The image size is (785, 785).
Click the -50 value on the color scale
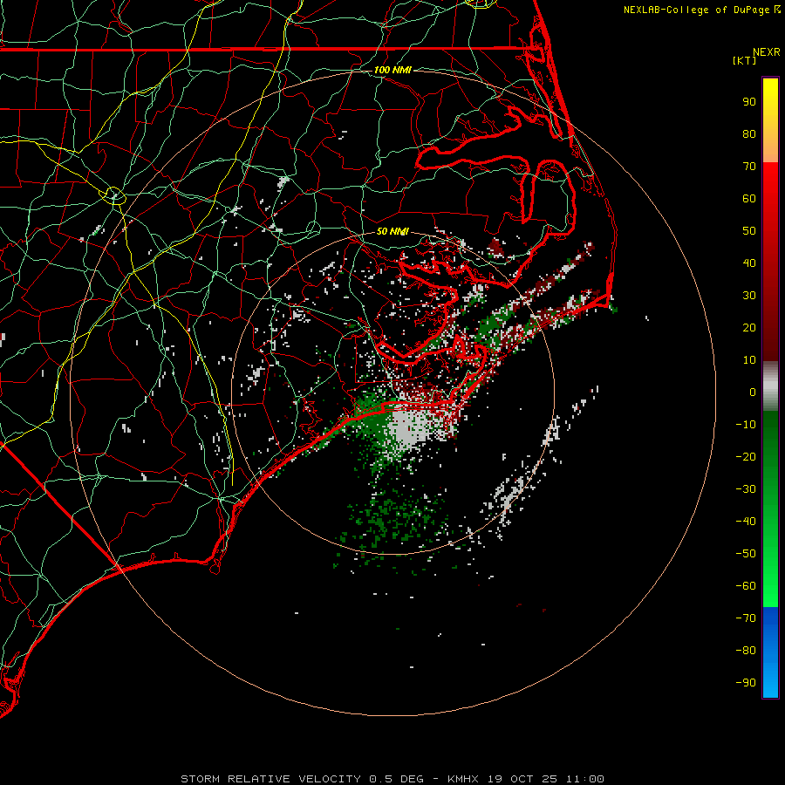746,554
